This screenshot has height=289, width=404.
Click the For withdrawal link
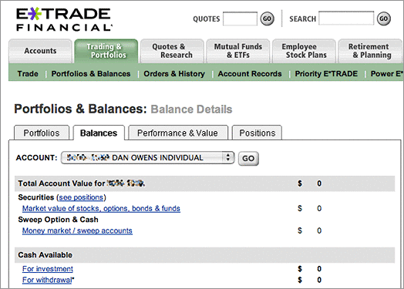pos(47,280)
